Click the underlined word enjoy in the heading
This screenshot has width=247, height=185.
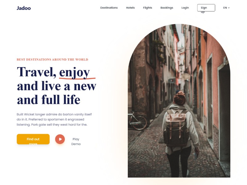coord(74,72)
